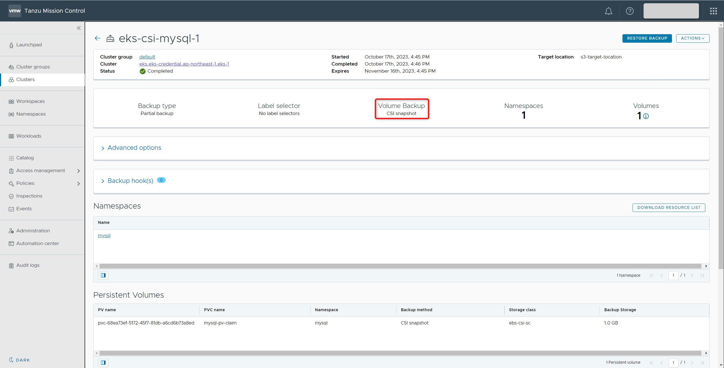Click the back arrow next to eks-csi-mysql-1
The image size is (724, 368).
point(98,38)
